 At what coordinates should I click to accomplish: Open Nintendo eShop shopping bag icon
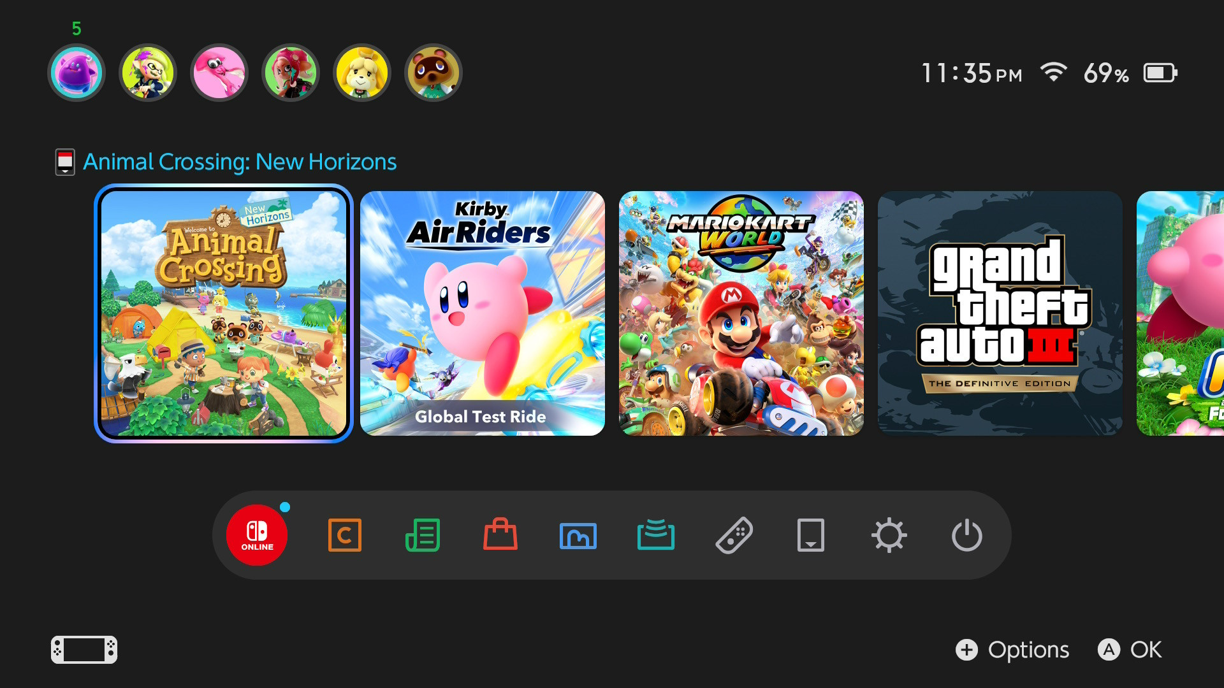pyautogui.click(x=500, y=535)
